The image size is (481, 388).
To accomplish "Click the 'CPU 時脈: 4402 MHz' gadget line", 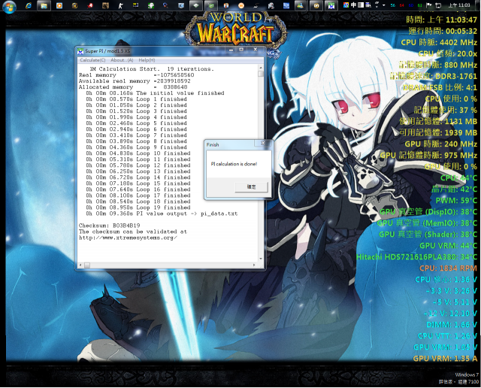I will 439,42.
